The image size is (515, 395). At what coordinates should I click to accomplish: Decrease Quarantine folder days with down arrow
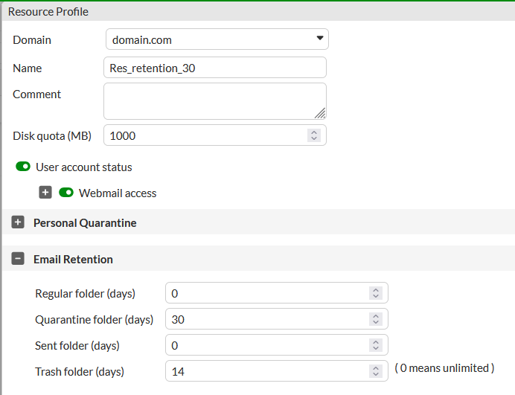pos(376,322)
